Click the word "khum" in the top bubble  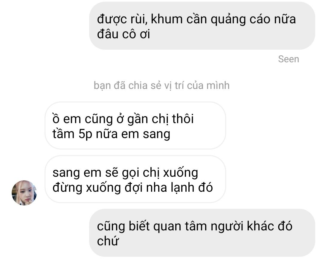click(167, 19)
